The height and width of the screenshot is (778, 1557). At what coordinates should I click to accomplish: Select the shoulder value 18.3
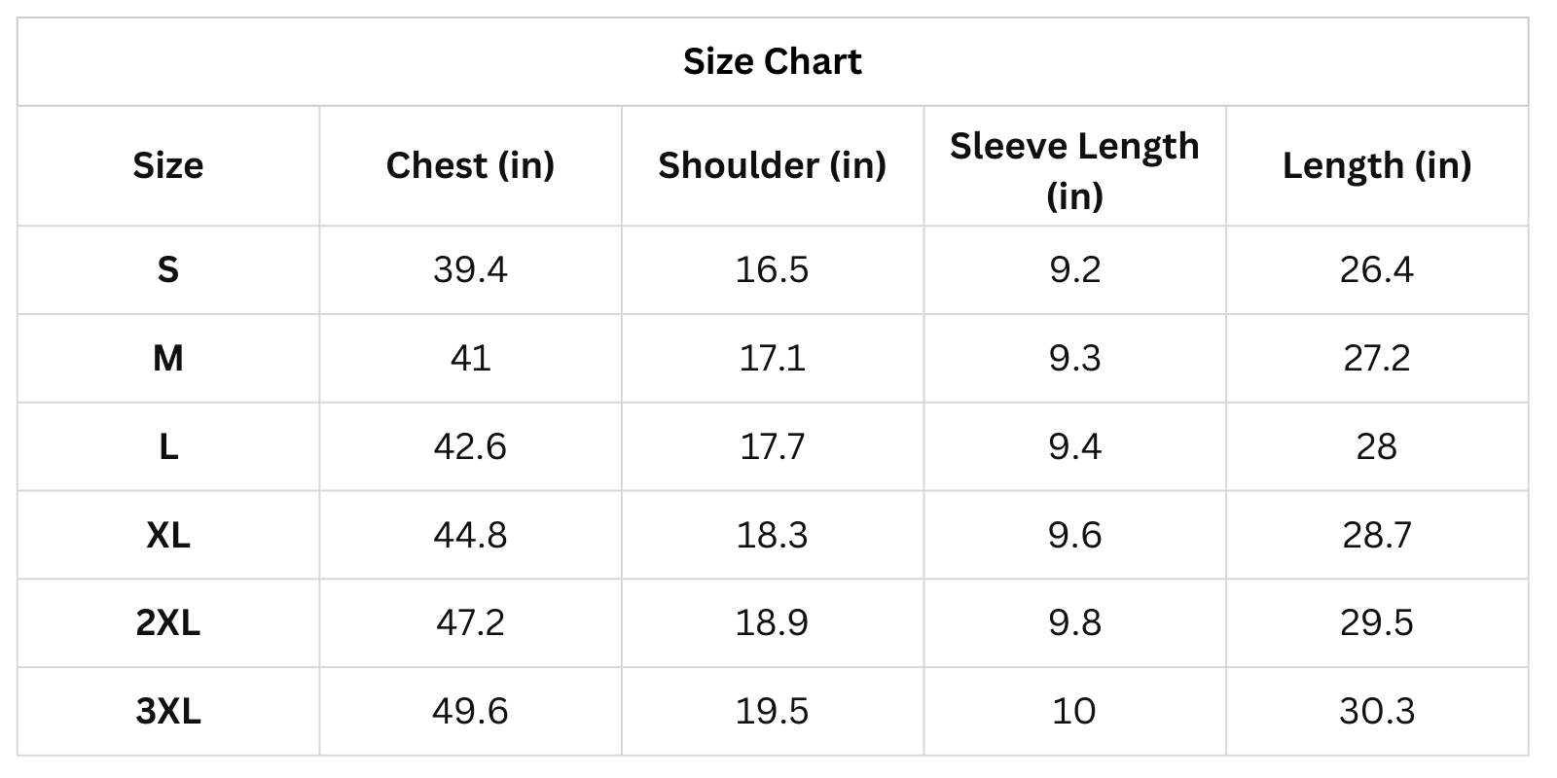[772, 535]
